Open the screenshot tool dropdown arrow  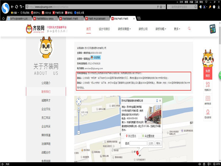(207, 7)
